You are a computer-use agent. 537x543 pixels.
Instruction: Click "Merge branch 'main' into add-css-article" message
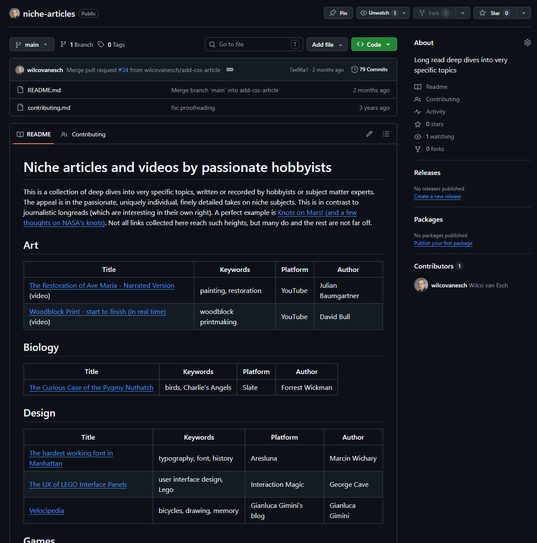(225, 90)
